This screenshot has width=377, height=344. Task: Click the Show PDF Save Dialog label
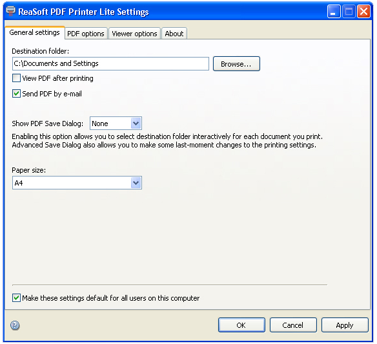48,124
